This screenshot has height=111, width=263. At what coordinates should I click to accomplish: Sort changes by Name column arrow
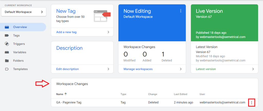(66, 94)
